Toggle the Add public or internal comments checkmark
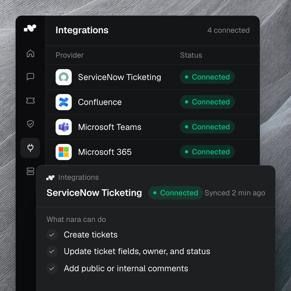This screenshot has width=291, height=291. click(52, 268)
